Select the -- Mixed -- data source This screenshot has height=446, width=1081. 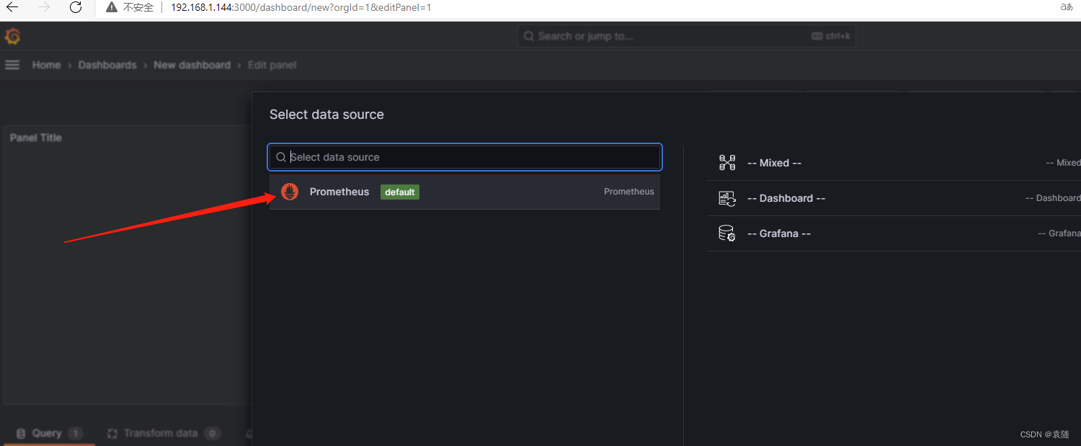(894, 163)
